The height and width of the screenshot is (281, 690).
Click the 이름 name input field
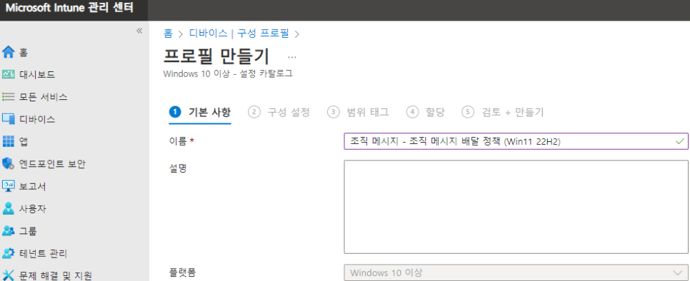pyautogui.click(x=516, y=141)
